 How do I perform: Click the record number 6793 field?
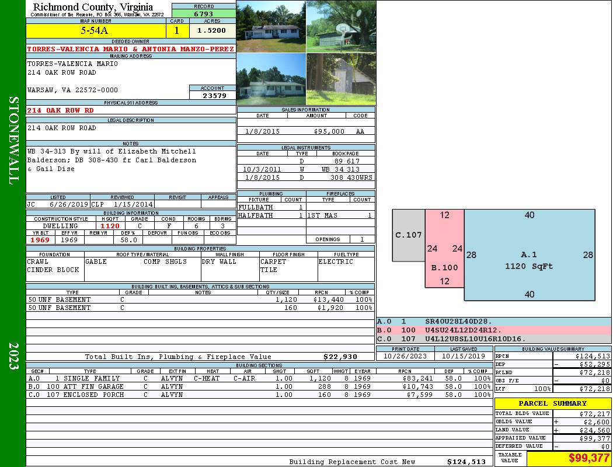click(204, 13)
